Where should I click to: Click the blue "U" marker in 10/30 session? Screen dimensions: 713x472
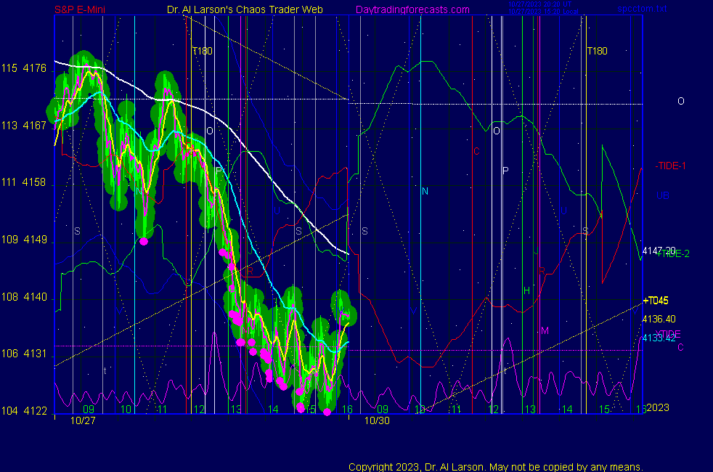[x=563, y=211]
